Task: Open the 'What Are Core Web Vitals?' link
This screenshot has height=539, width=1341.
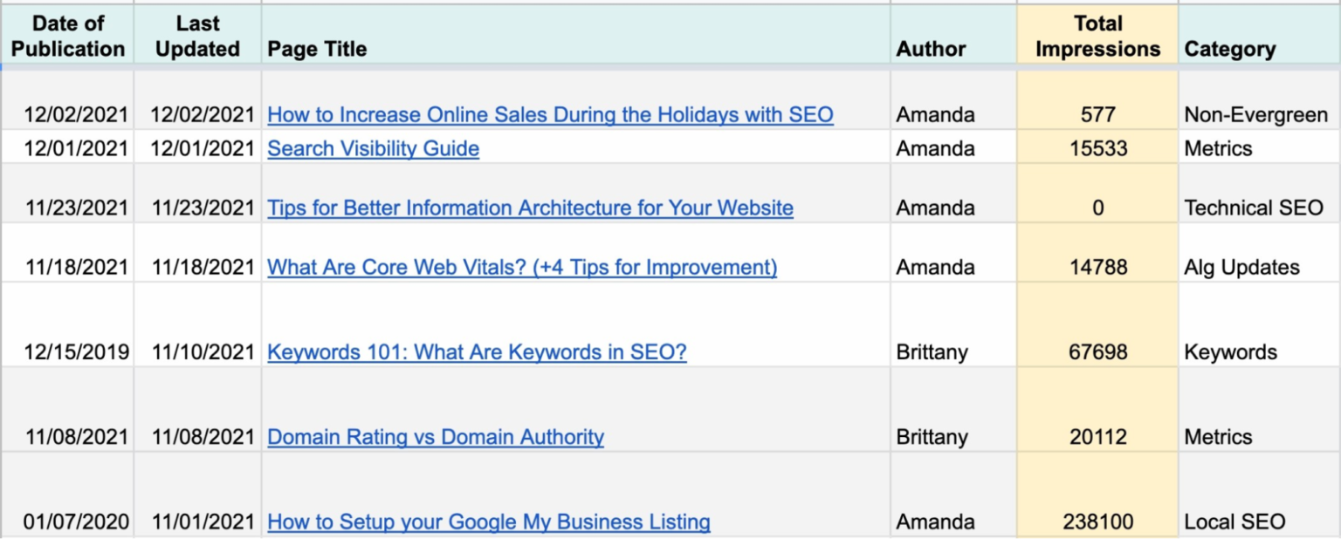Action: point(522,267)
